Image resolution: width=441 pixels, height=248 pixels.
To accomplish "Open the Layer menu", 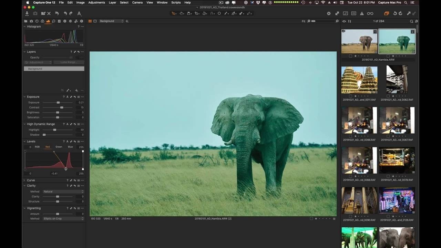I will click(112, 2).
